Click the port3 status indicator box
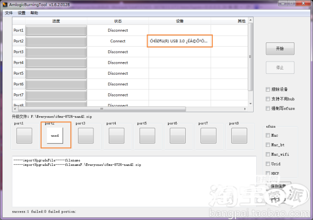The width and height of the screenshot is (313, 220). coord(85,136)
